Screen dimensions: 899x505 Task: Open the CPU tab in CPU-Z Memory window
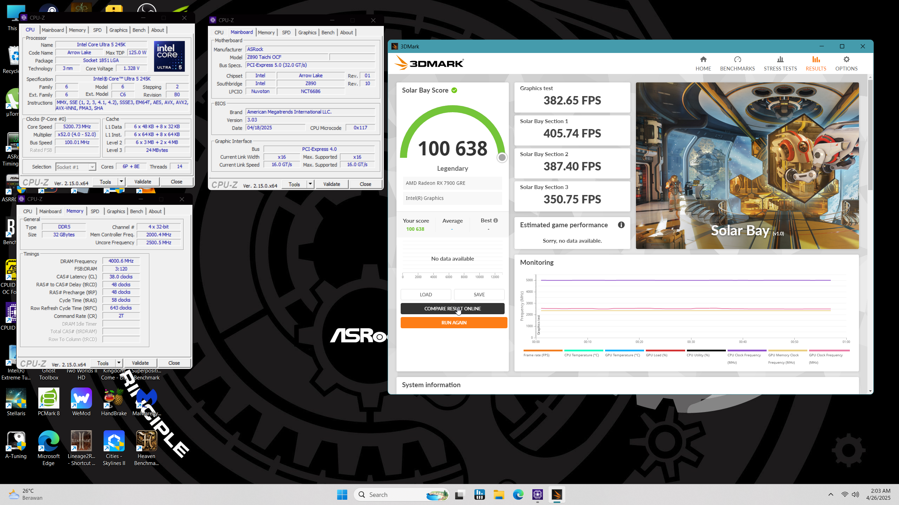point(27,211)
